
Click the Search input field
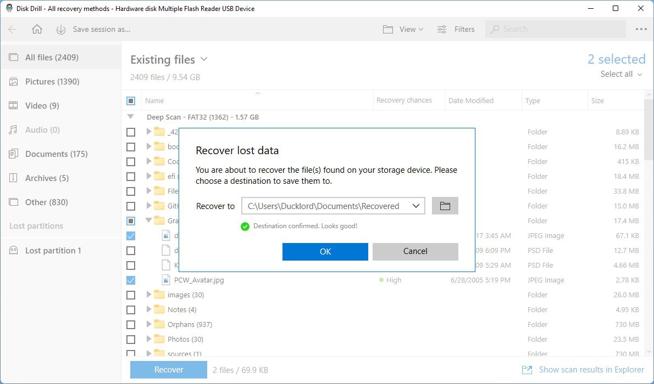tap(556, 29)
